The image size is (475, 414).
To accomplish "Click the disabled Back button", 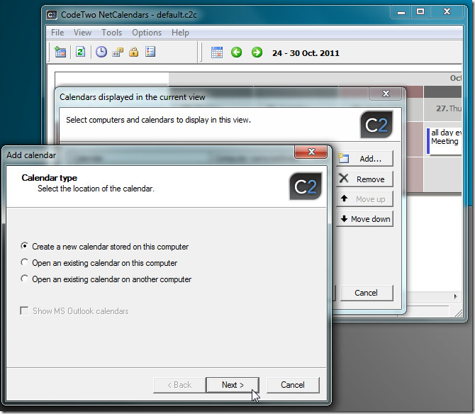I will pyautogui.click(x=179, y=385).
